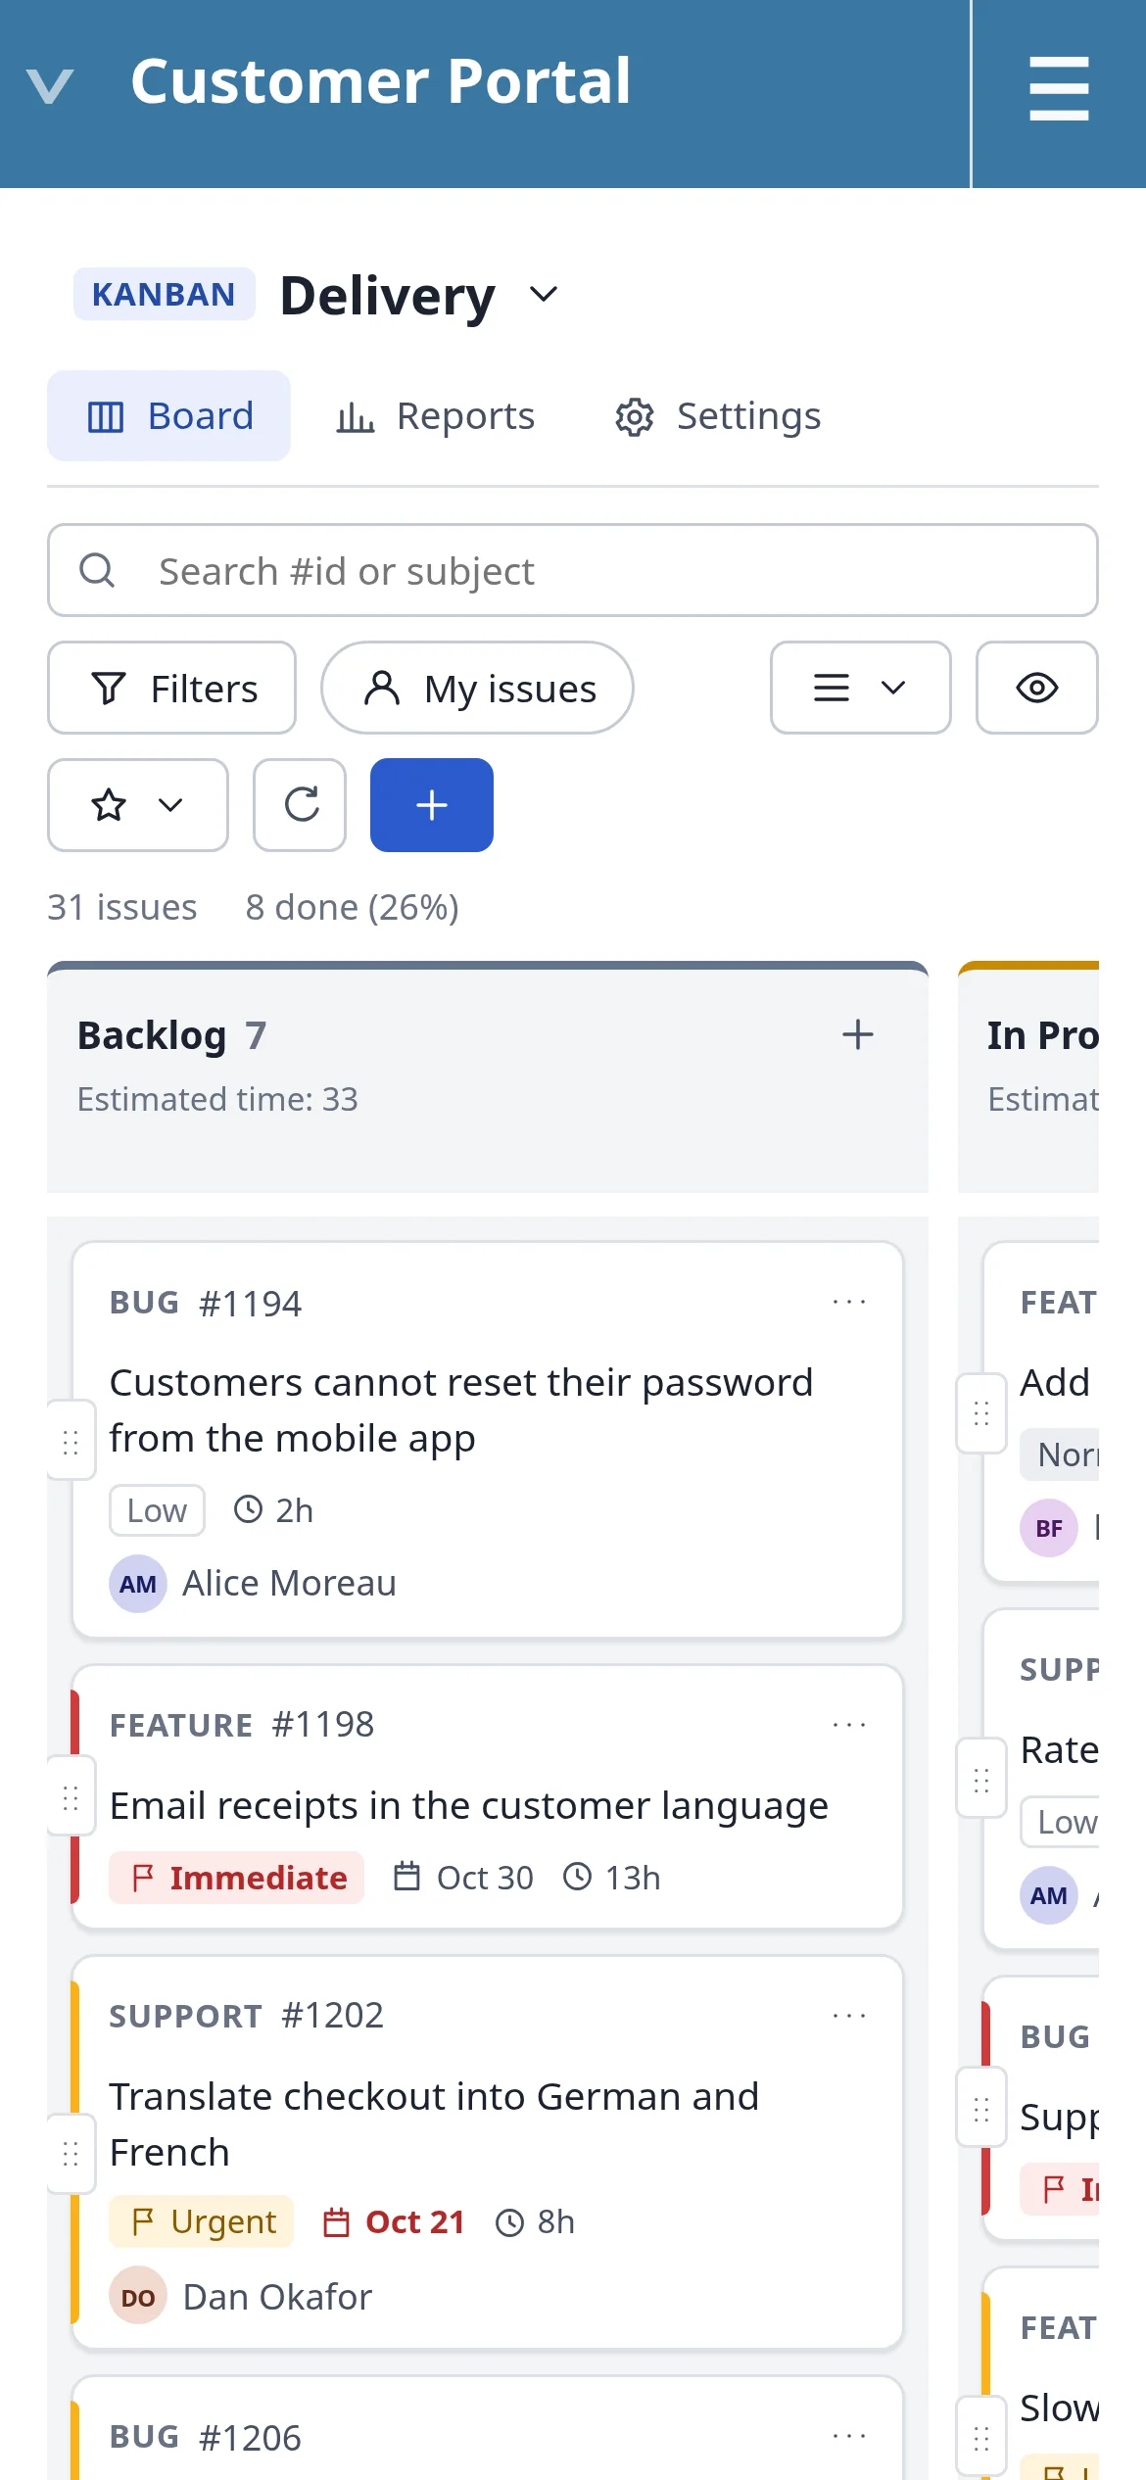
Task: Expand the Delivery board selector dropdown
Action: [x=544, y=294]
